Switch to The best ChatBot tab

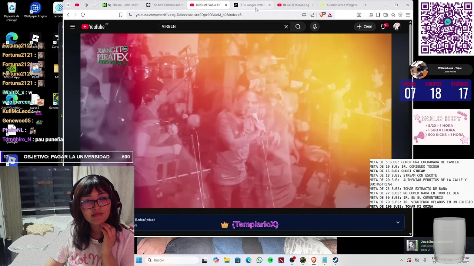pyautogui.click(x=164, y=5)
